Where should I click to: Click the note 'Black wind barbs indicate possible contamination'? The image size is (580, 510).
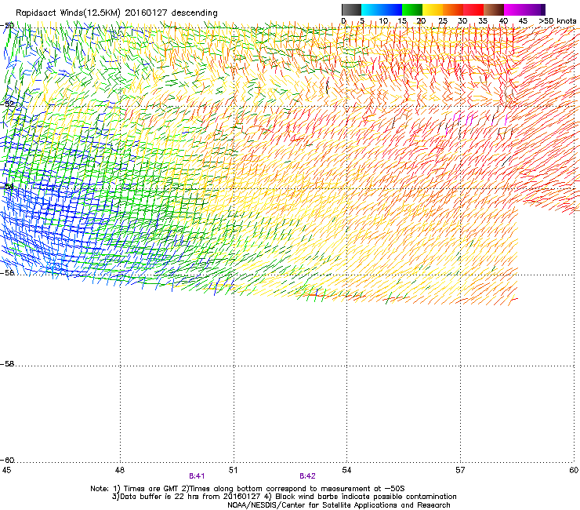[365, 497]
